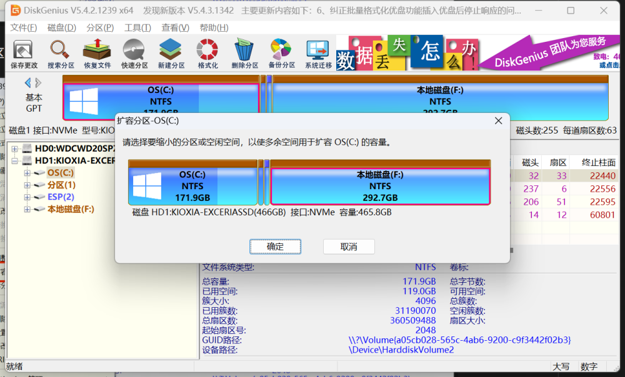Click OS(C:) block in main disk map
Screen dimensions: 625x377
(161, 97)
